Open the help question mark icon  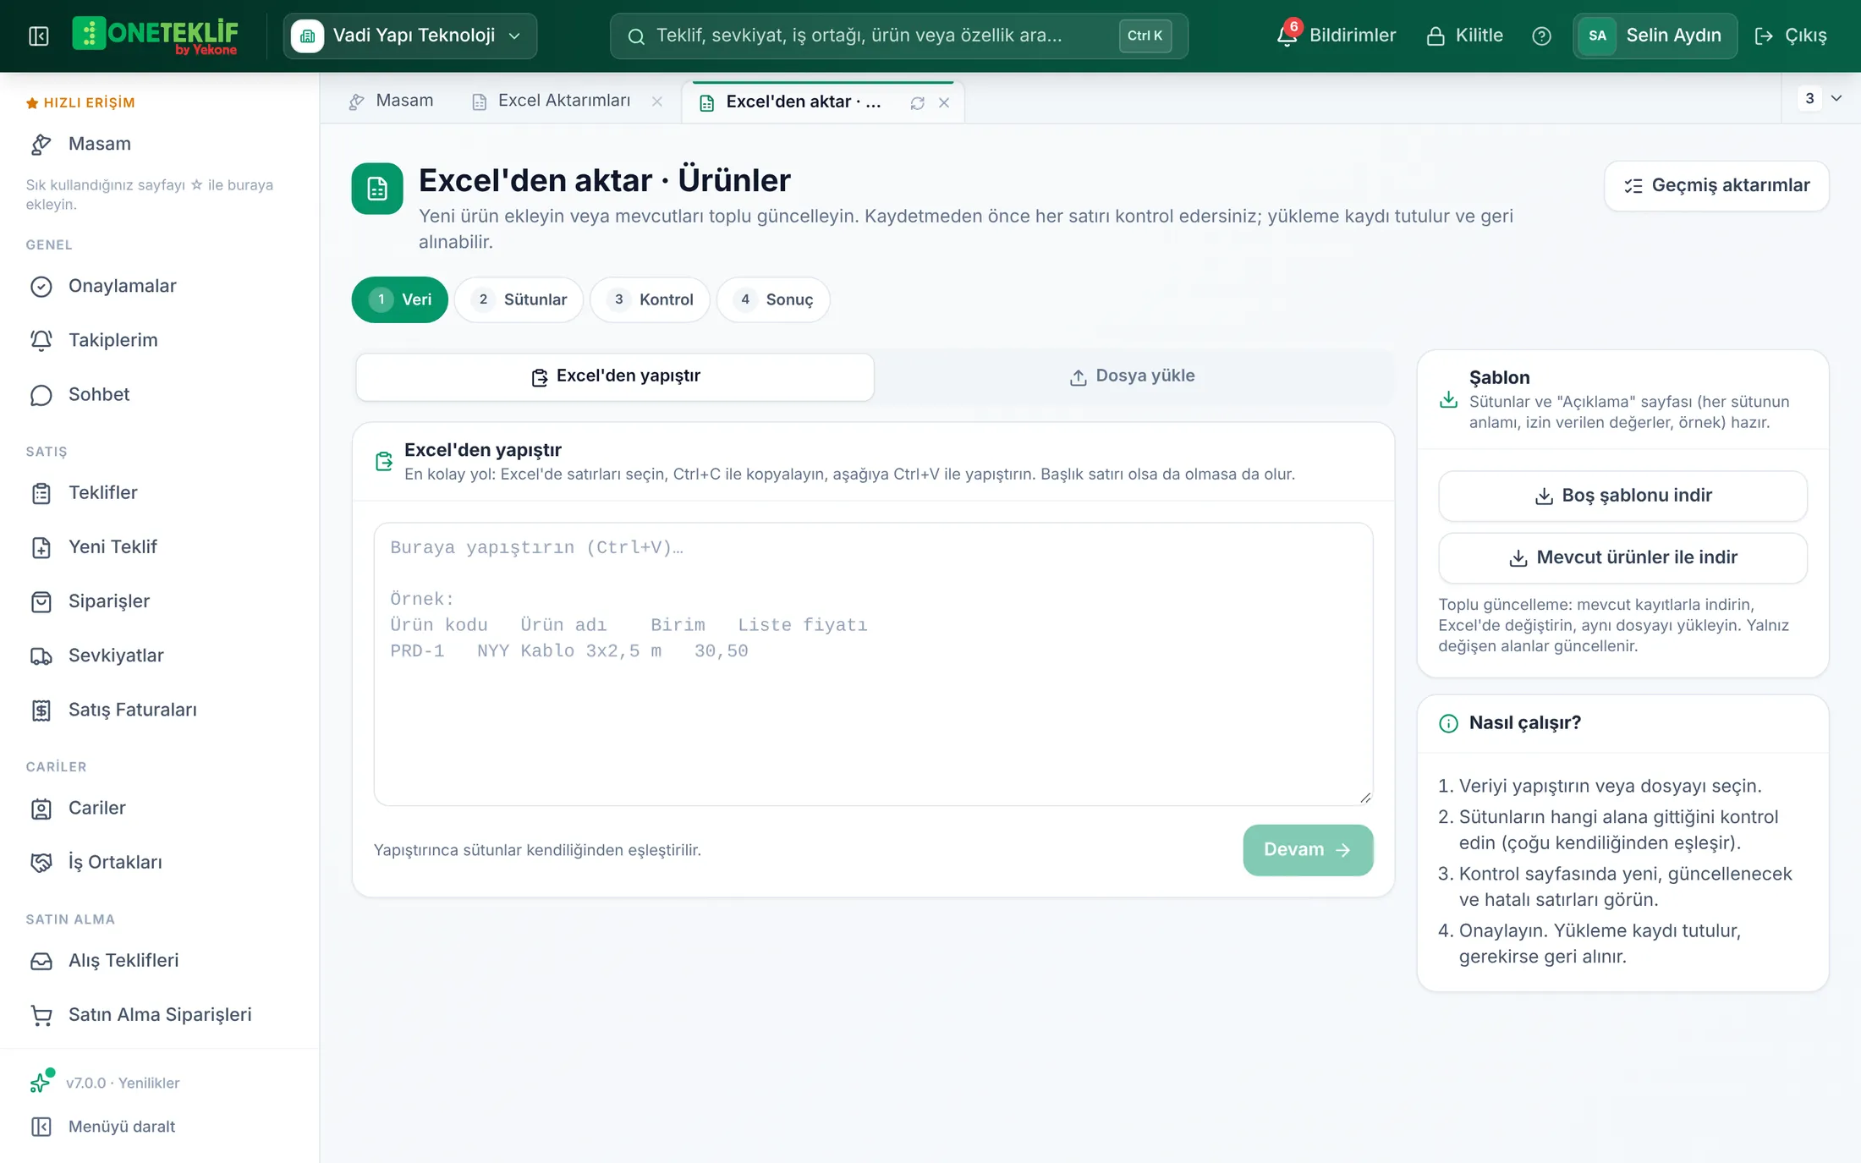[x=1541, y=36]
